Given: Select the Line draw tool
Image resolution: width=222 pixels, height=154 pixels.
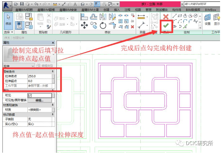Looking at the screenshot, I should [175, 16].
